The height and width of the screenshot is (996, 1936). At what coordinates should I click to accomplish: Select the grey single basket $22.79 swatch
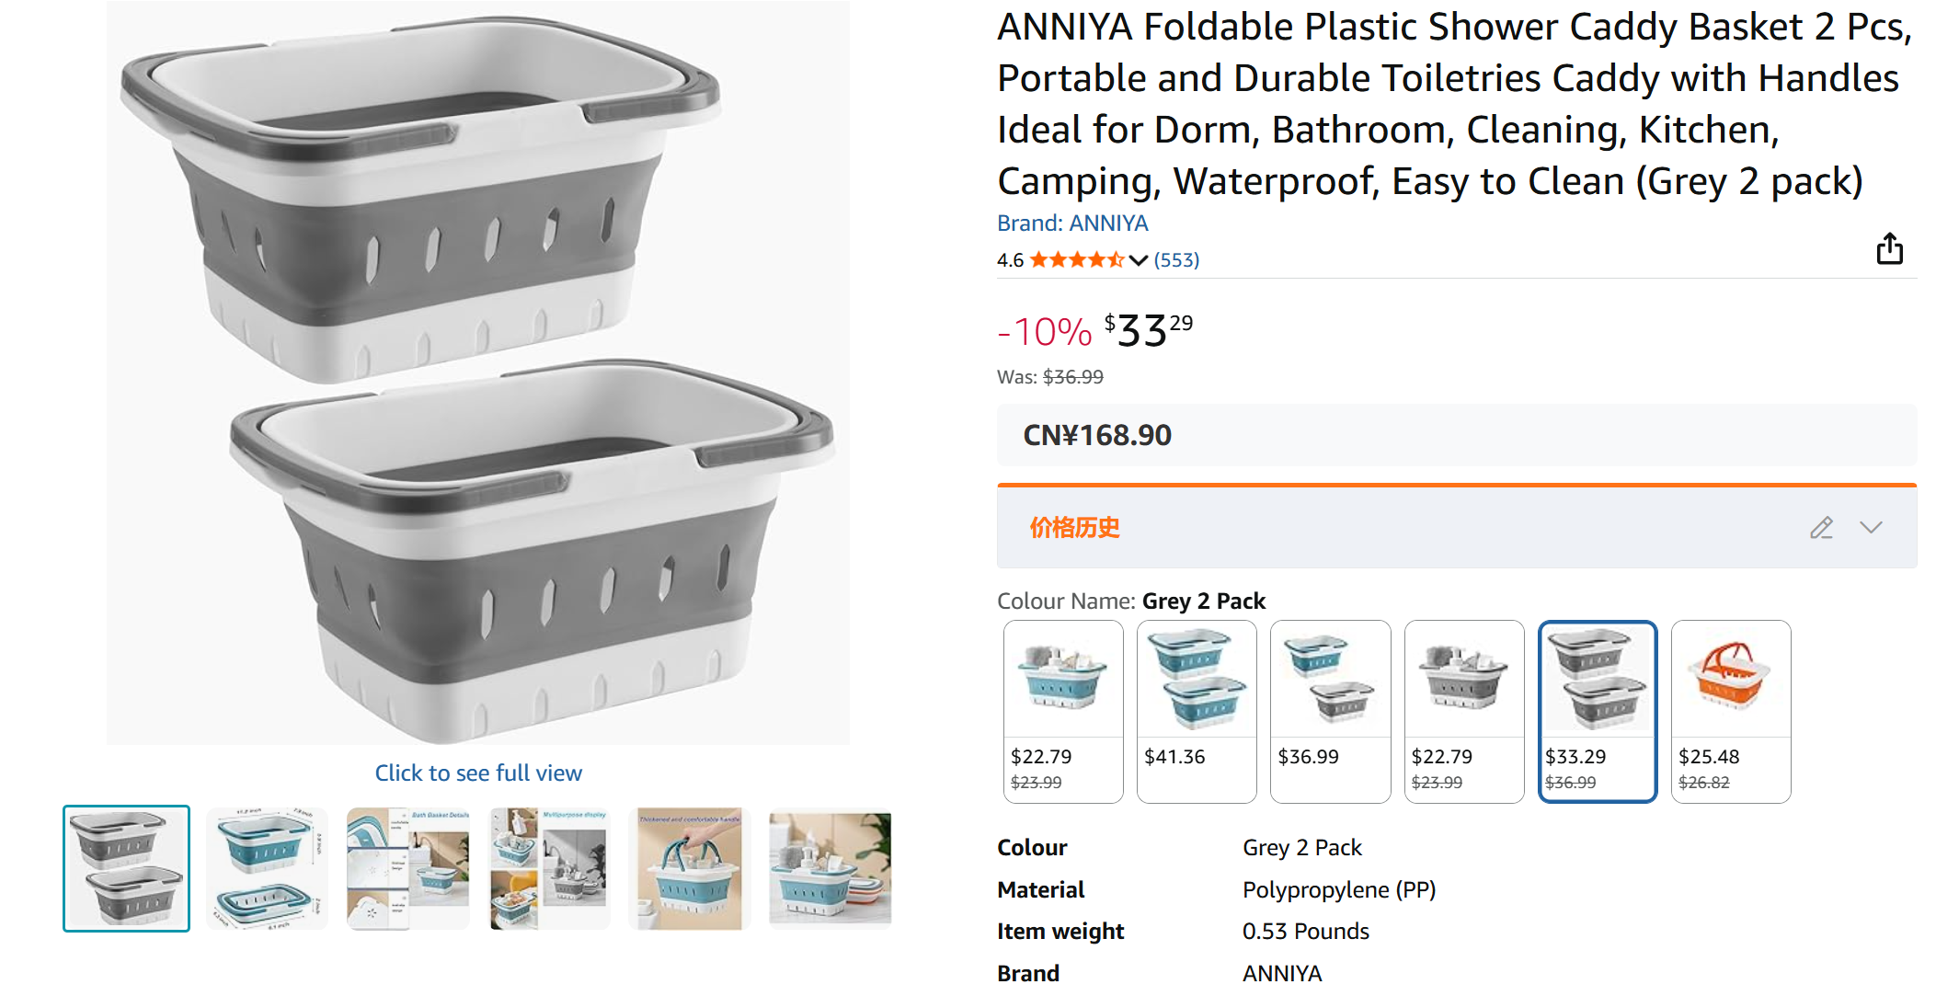1464,711
